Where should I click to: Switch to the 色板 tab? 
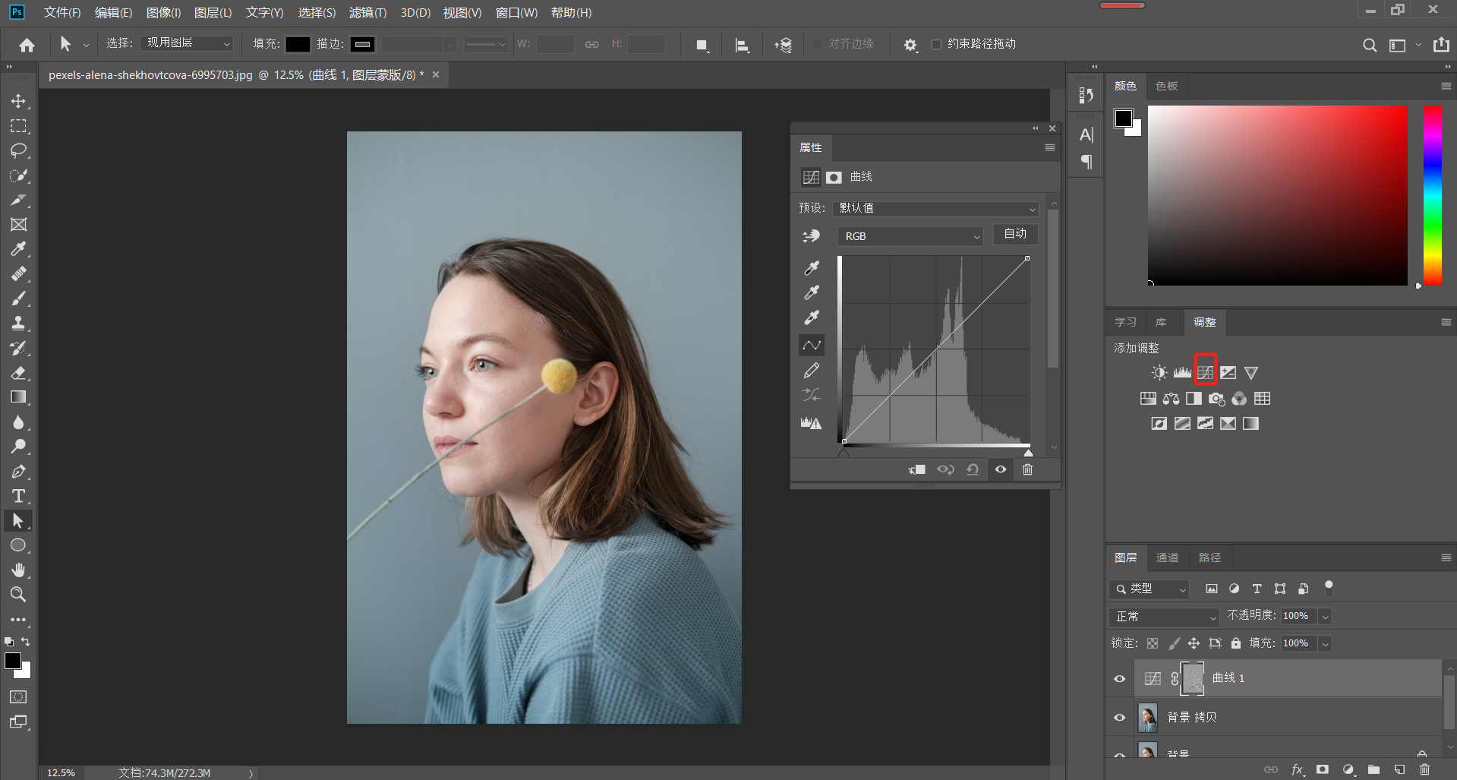click(x=1166, y=86)
